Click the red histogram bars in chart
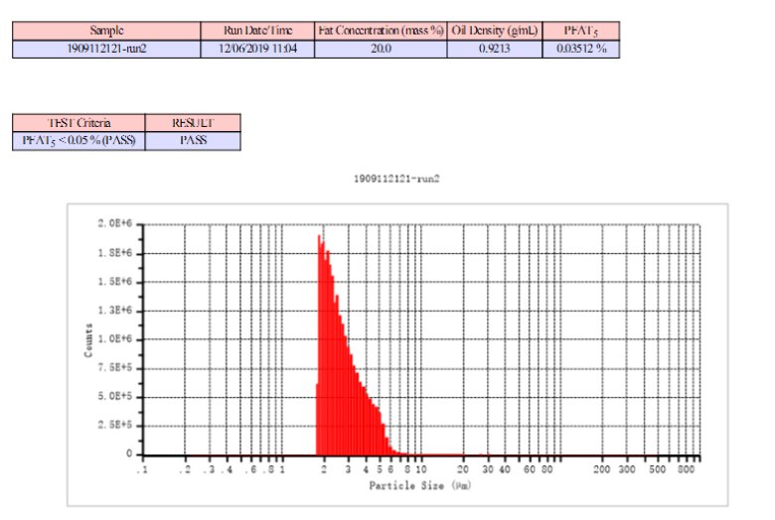This screenshot has width=775, height=520. tap(343, 377)
